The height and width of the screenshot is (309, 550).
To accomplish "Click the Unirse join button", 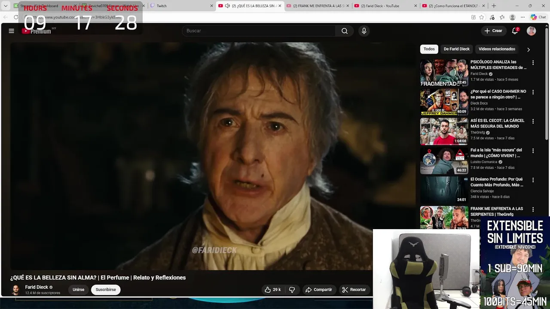I will pos(78,290).
